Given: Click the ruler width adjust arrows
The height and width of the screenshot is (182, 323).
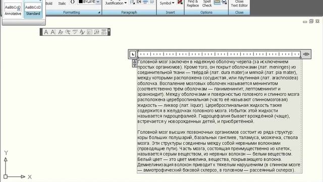Looking at the screenshot, I should [x=306, y=54].
